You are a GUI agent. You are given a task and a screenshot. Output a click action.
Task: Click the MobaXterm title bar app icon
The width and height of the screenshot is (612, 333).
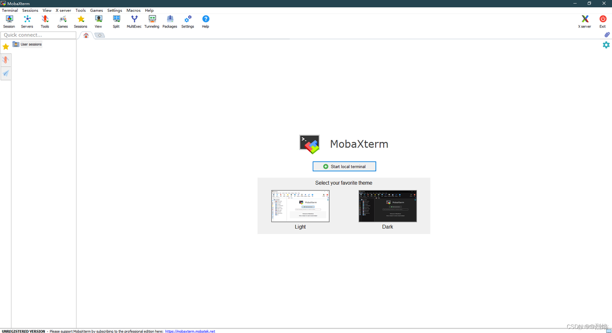pyautogui.click(x=3, y=3)
